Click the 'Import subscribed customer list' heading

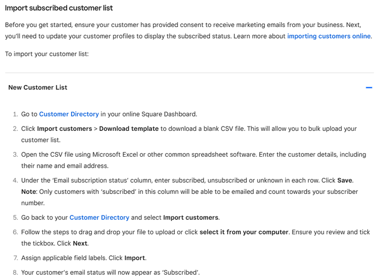point(59,8)
